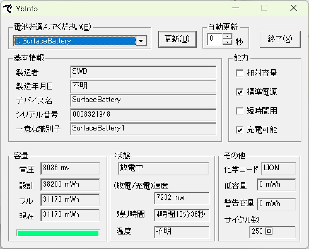Screen dimensions: 309x249
Task: Click the 化学コード field showing LION
Action: click(278, 168)
